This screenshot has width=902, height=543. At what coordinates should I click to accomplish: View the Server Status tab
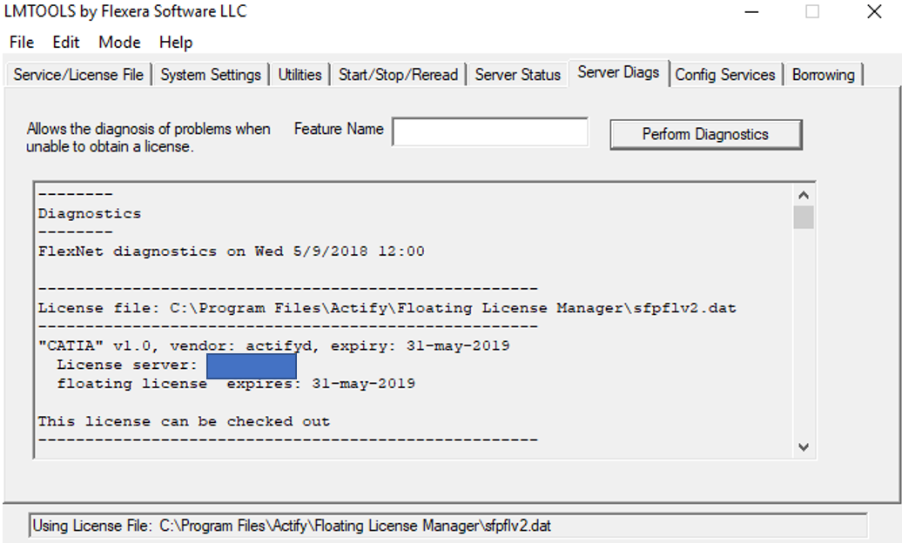pyautogui.click(x=517, y=75)
